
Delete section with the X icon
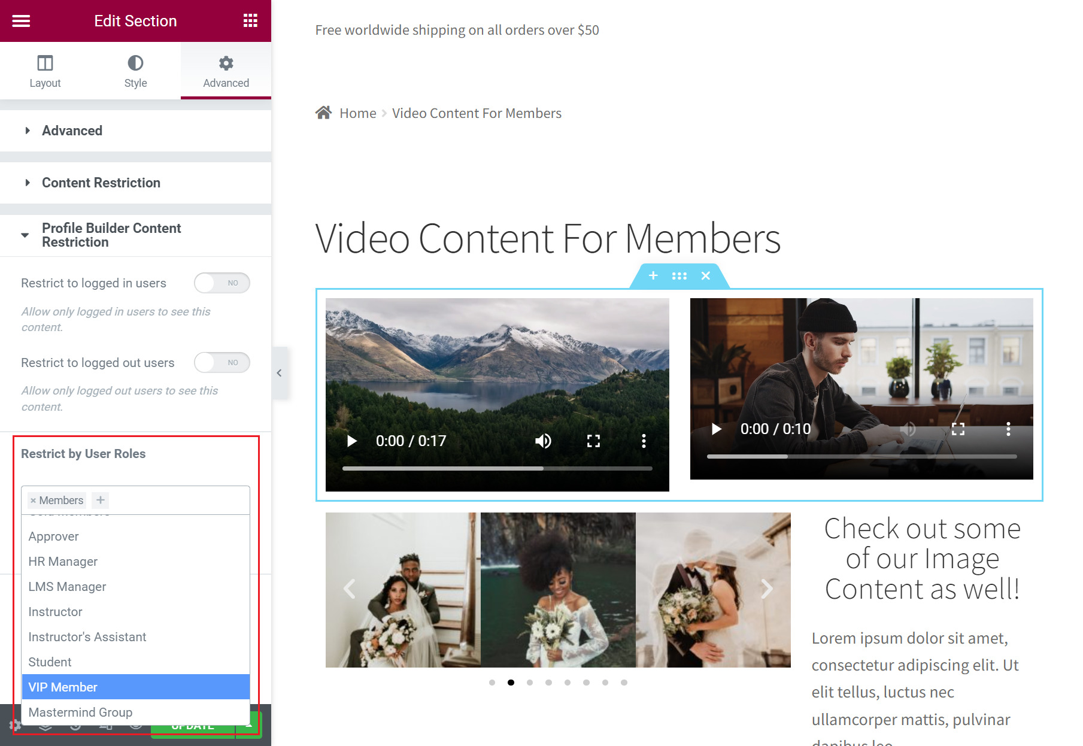[706, 275]
